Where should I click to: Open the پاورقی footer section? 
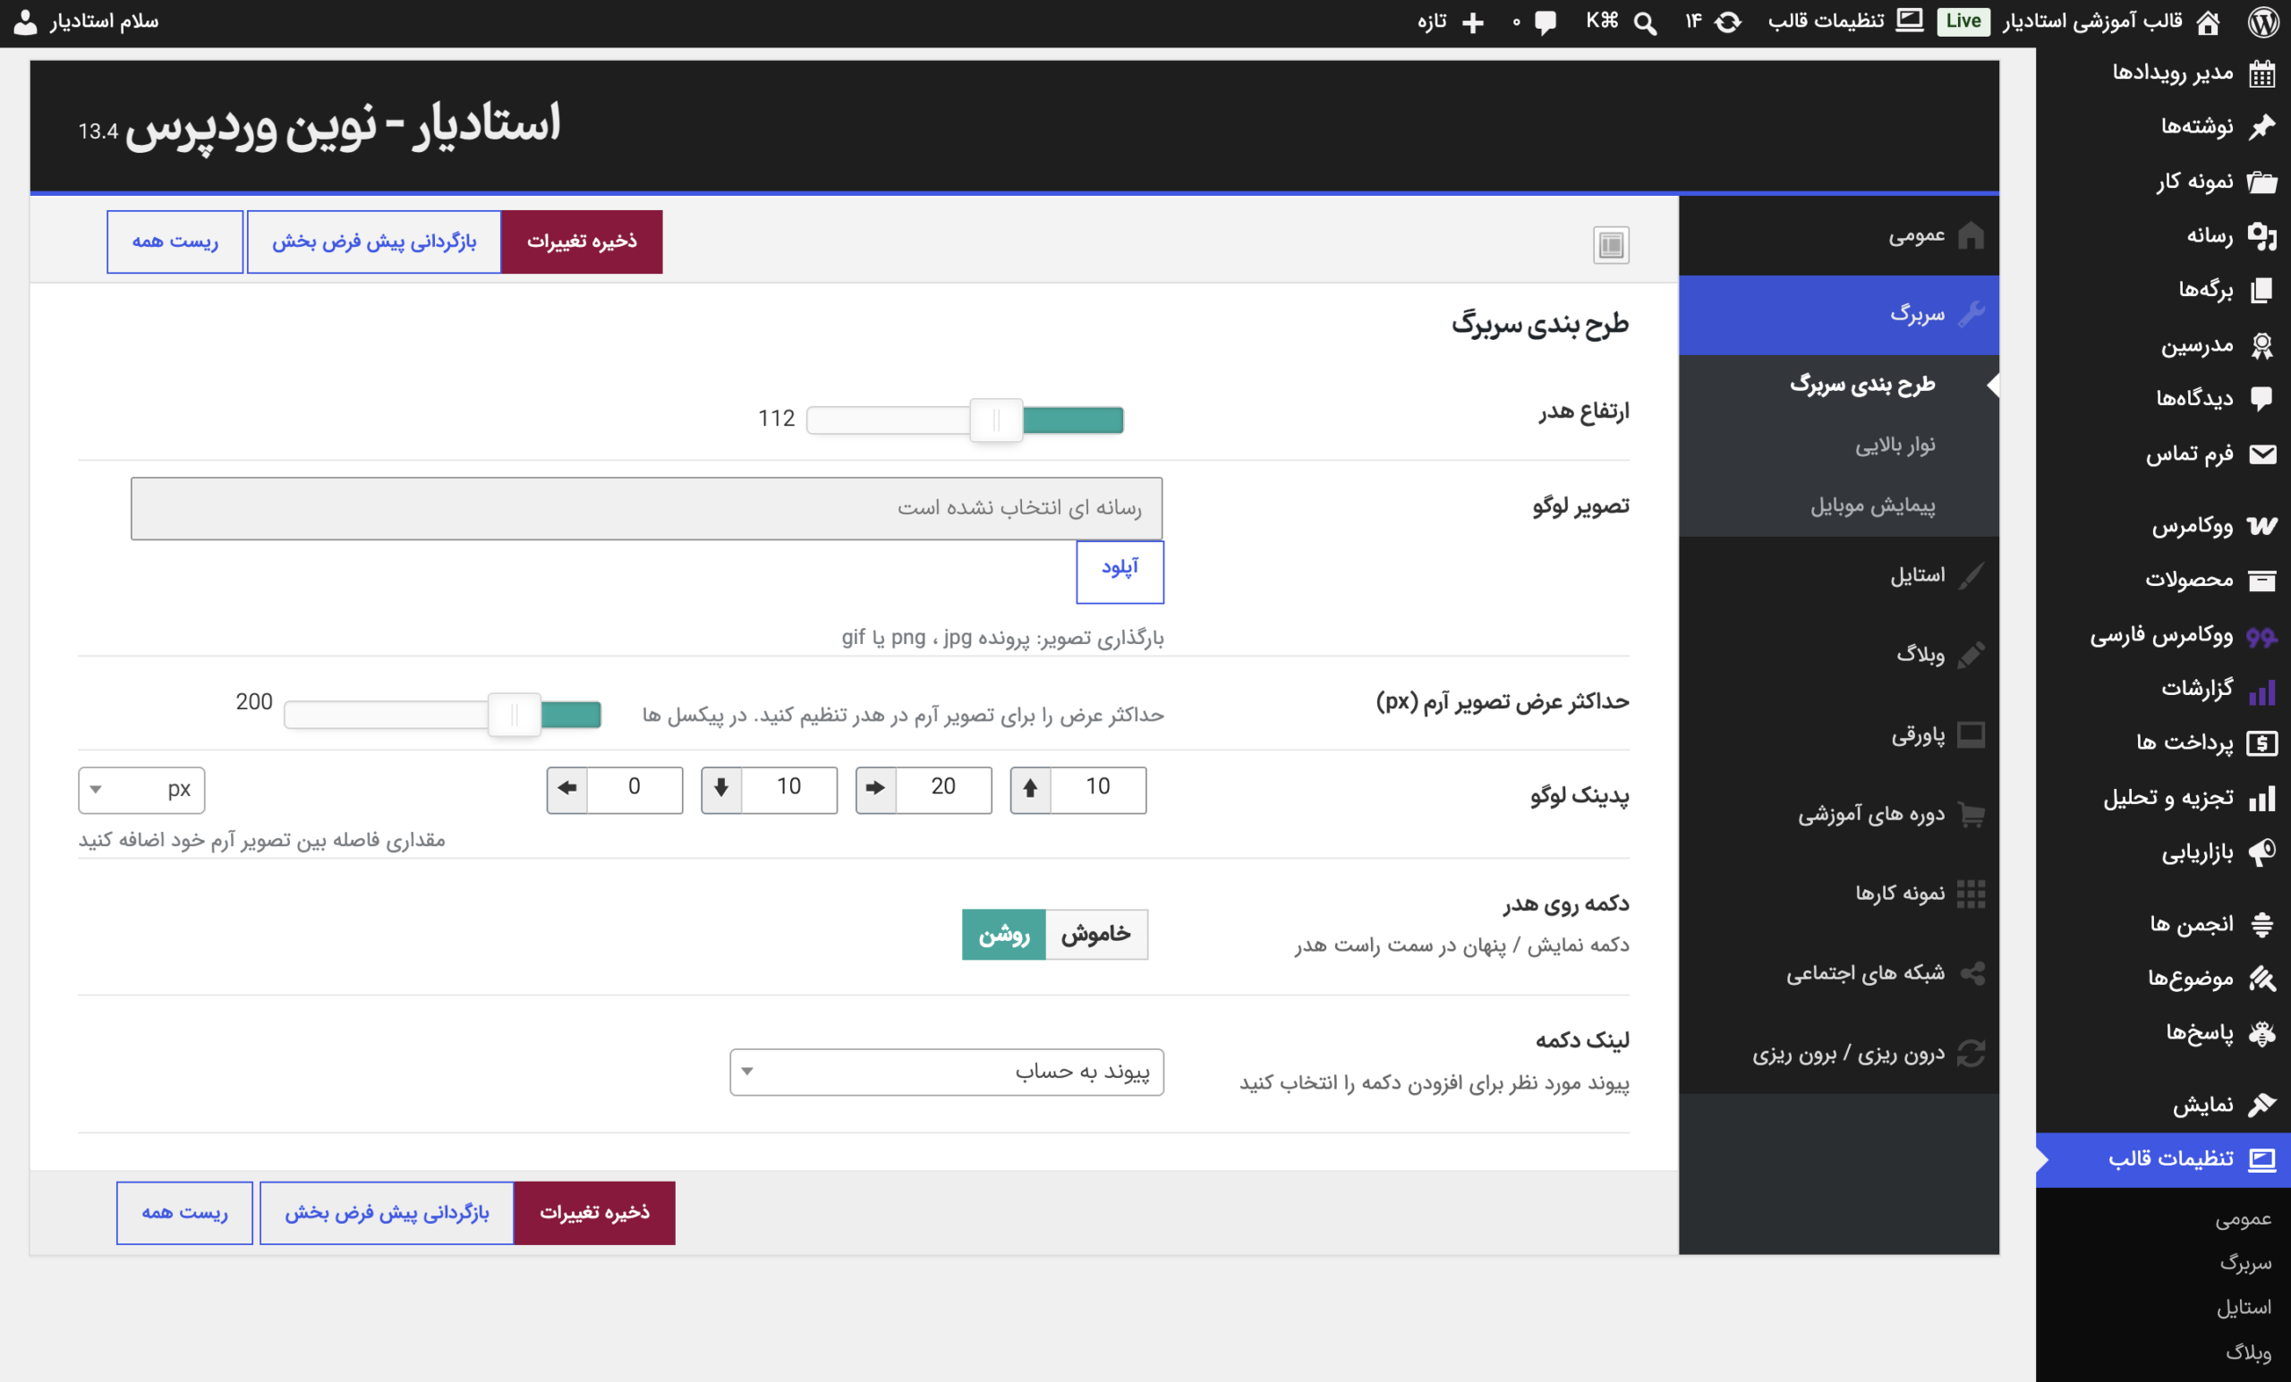click(x=1838, y=735)
